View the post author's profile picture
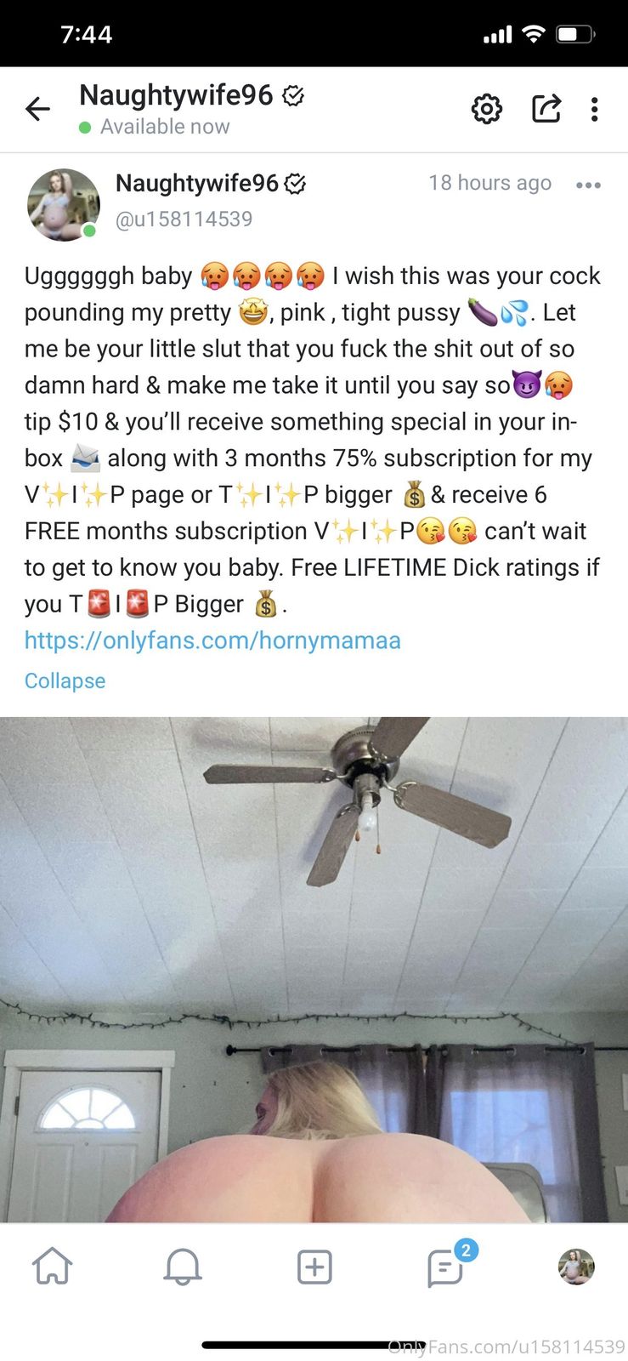 pos(64,205)
